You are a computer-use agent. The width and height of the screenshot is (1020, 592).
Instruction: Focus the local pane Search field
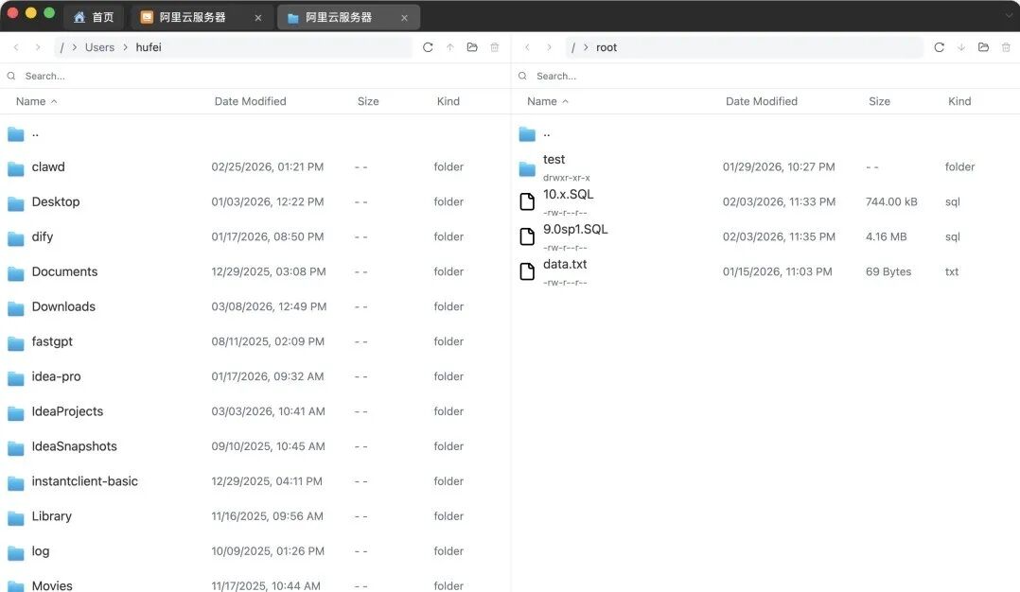point(255,76)
